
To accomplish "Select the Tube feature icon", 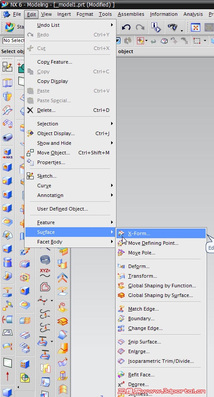I will (x=7, y=137).
